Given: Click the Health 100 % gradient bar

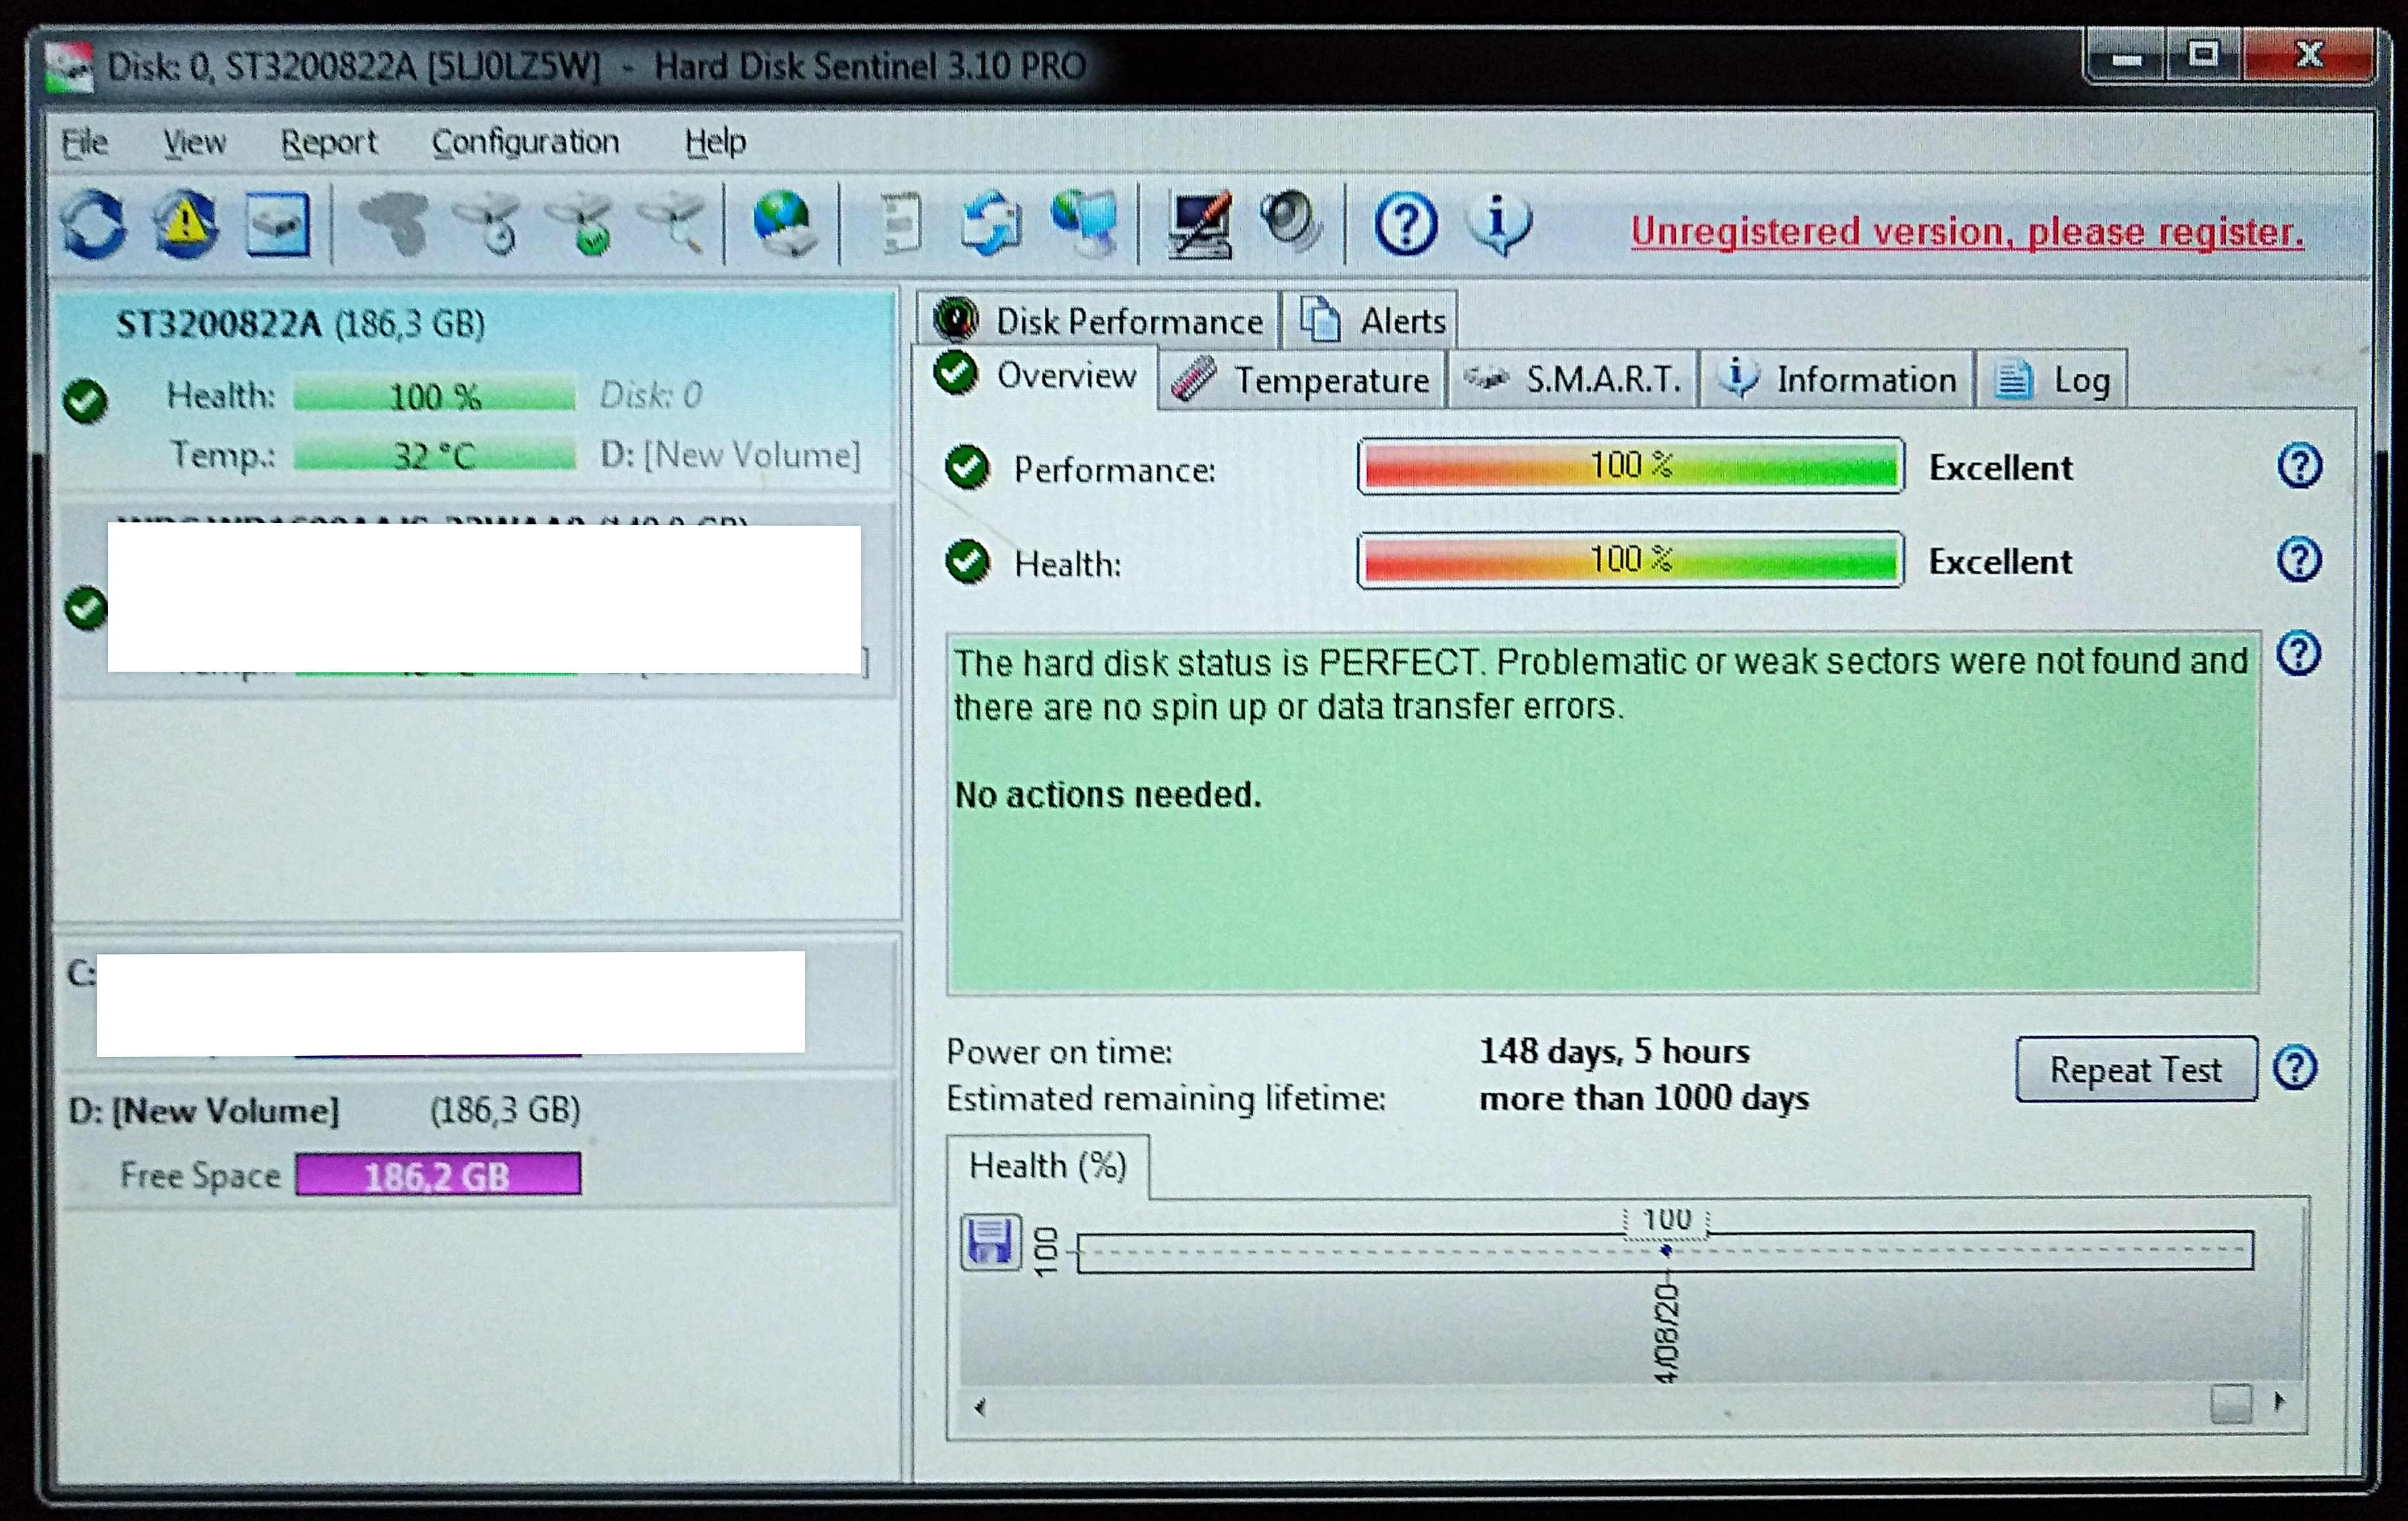Looking at the screenshot, I should pyautogui.click(x=1630, y=560).
